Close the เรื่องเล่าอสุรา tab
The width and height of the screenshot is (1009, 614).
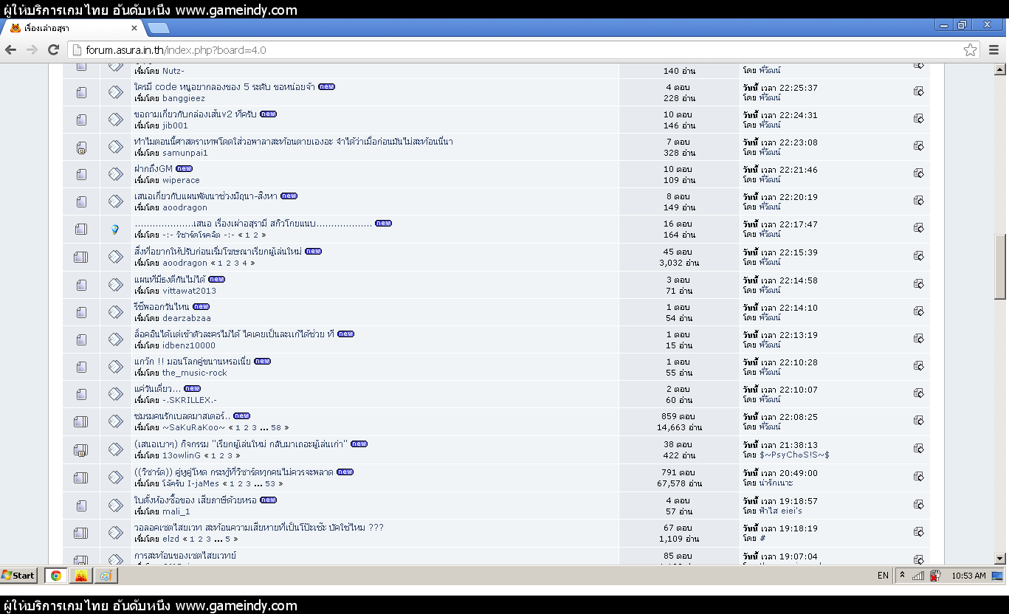click(134, 28)
